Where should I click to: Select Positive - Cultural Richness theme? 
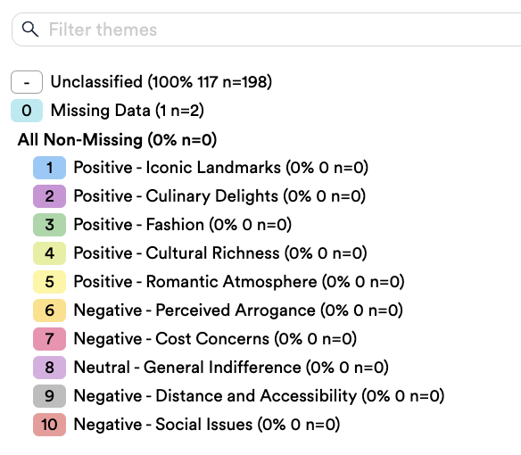(x=220, y=253)
